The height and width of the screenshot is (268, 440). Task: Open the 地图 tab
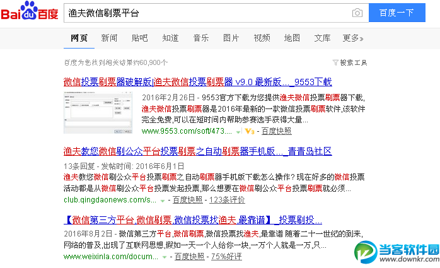292,38
